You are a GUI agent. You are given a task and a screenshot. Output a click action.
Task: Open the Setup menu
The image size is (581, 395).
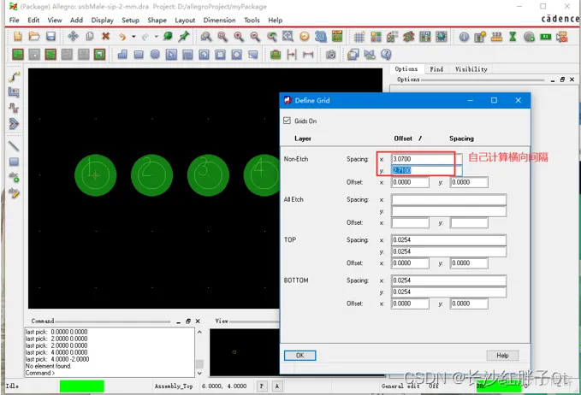[x=130, y=20]
